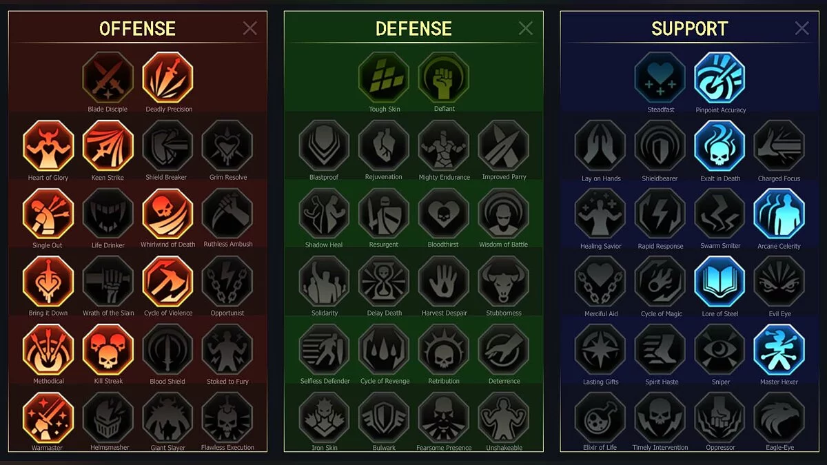Viewport: 827px width, 465px height.
Task: Select the Giant Slayer mastery icon
Action: (168, 417)
